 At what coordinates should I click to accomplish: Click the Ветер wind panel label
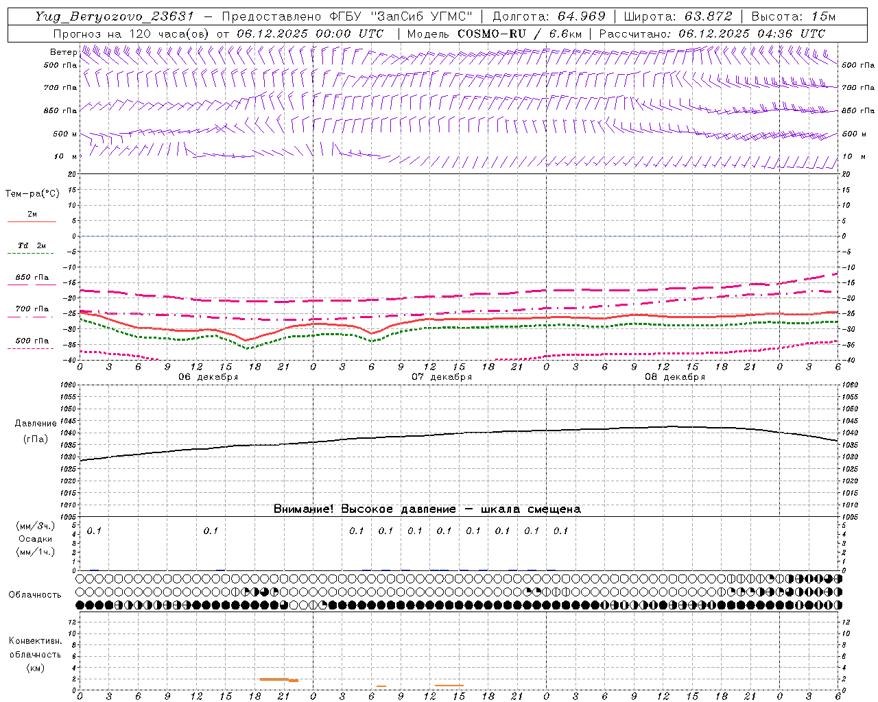pyautogui.click(x=63, y=52)
